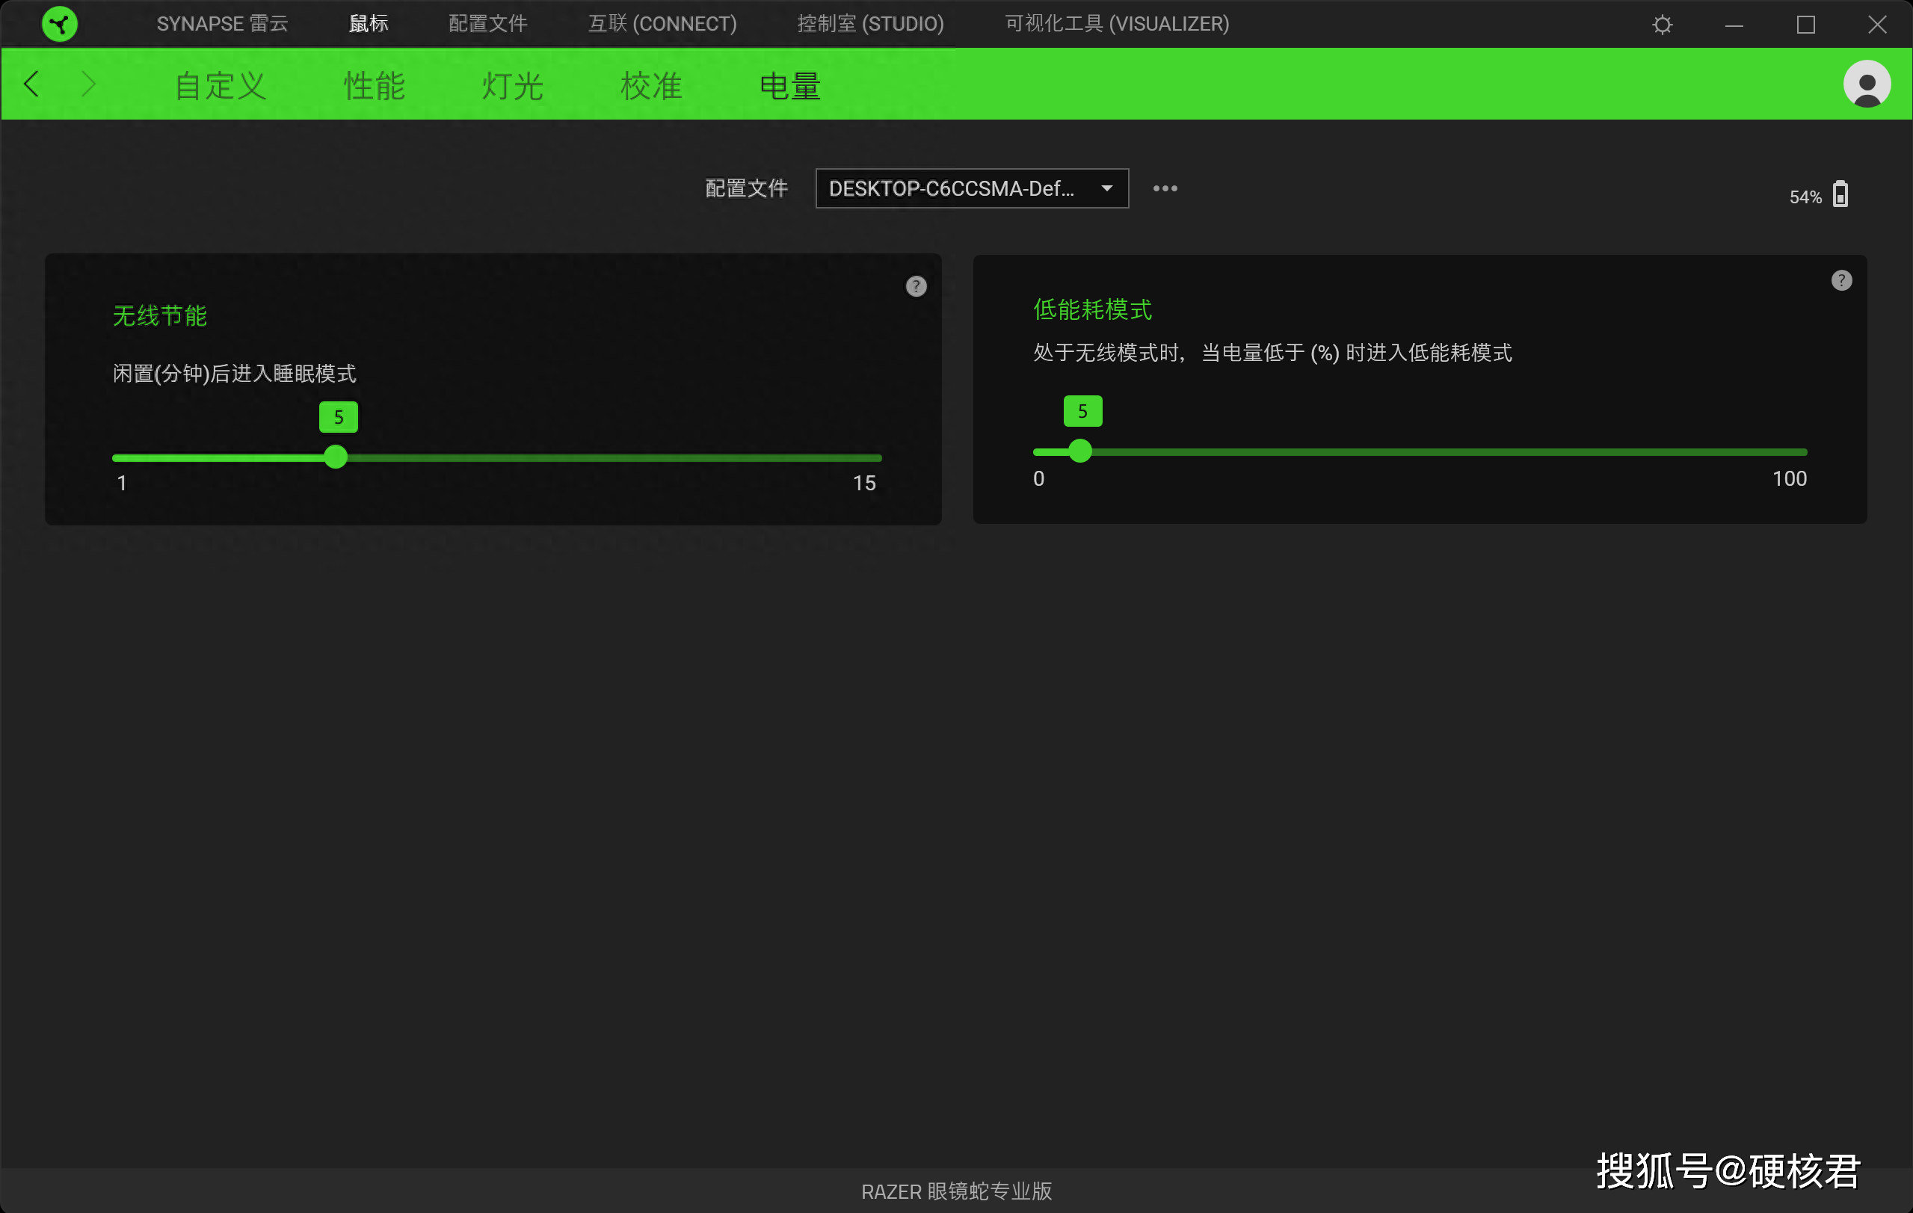This screenshot has width=1913, height=1213.
Task: Minimize the Synapse window
Action: 1734,25
